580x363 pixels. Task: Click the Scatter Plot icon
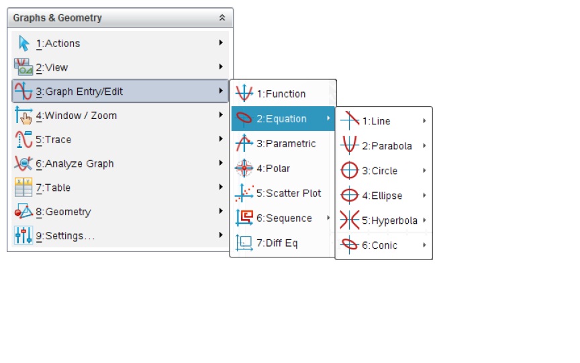tap(244, 193)
